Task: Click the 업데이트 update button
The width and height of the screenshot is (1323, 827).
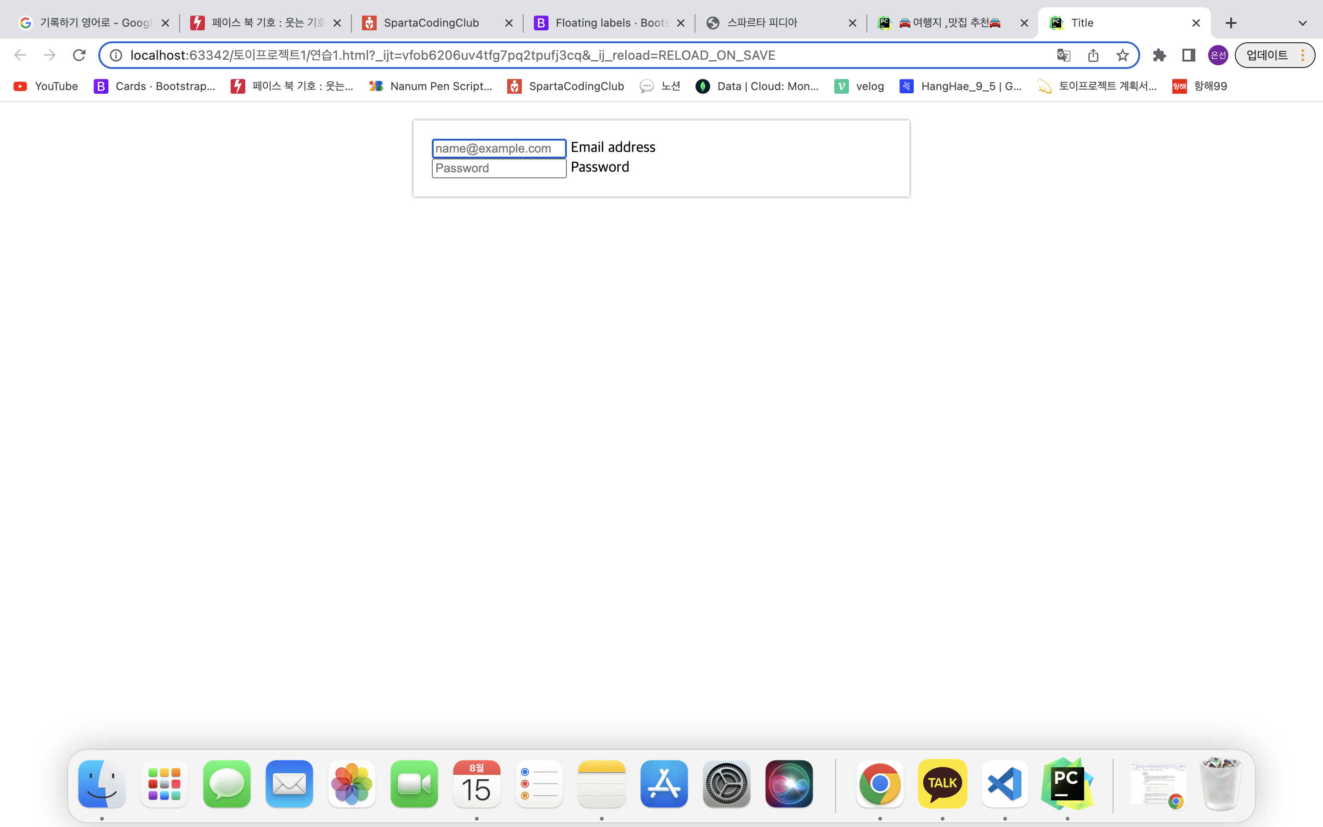Action: [x=1274, y=55]
